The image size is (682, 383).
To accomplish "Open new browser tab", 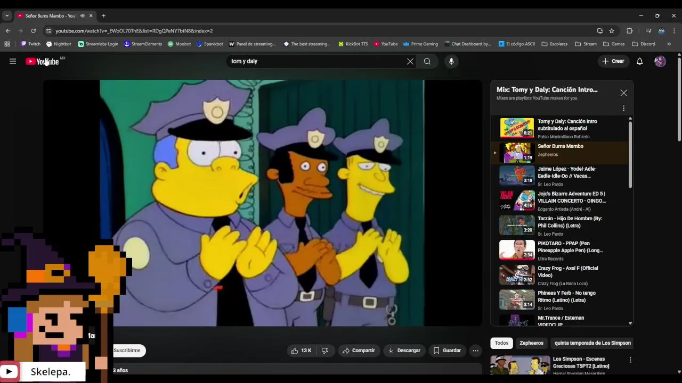I will (x=103, y=15).
